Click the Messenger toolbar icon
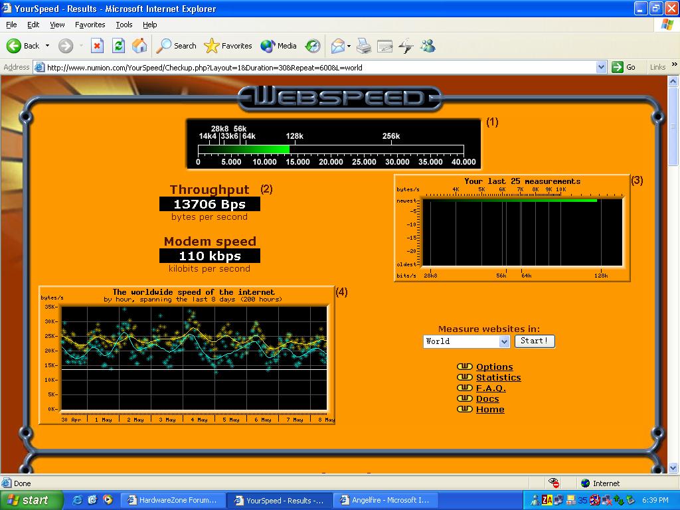680x510 pixels. pyautogui.click(x=428, y=46)
